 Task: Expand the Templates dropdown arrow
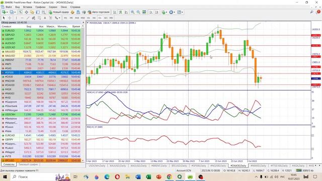[182, 12]
